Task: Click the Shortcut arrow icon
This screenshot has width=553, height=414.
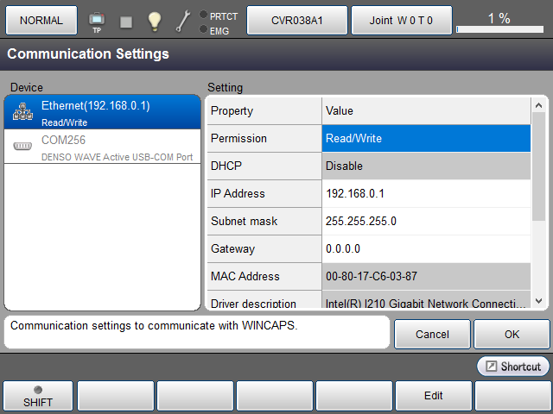Action: (490, 367)
